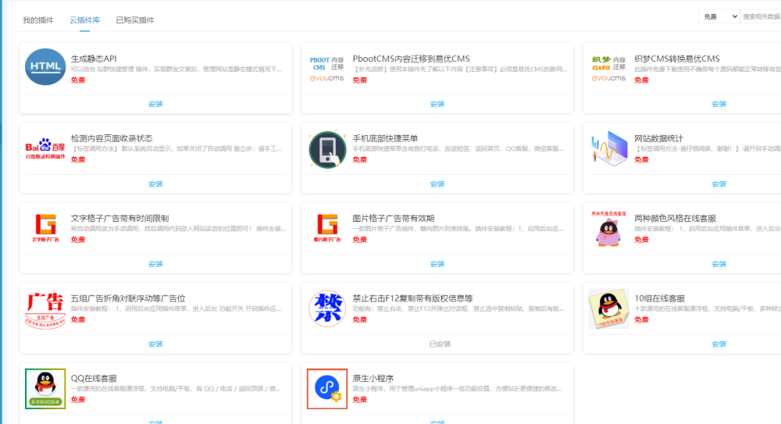Open the 五组广告折角对联浮动等广告位 title
Viewport: 781px width, 424px height.
pyautogui.click(x=128, y=298)
